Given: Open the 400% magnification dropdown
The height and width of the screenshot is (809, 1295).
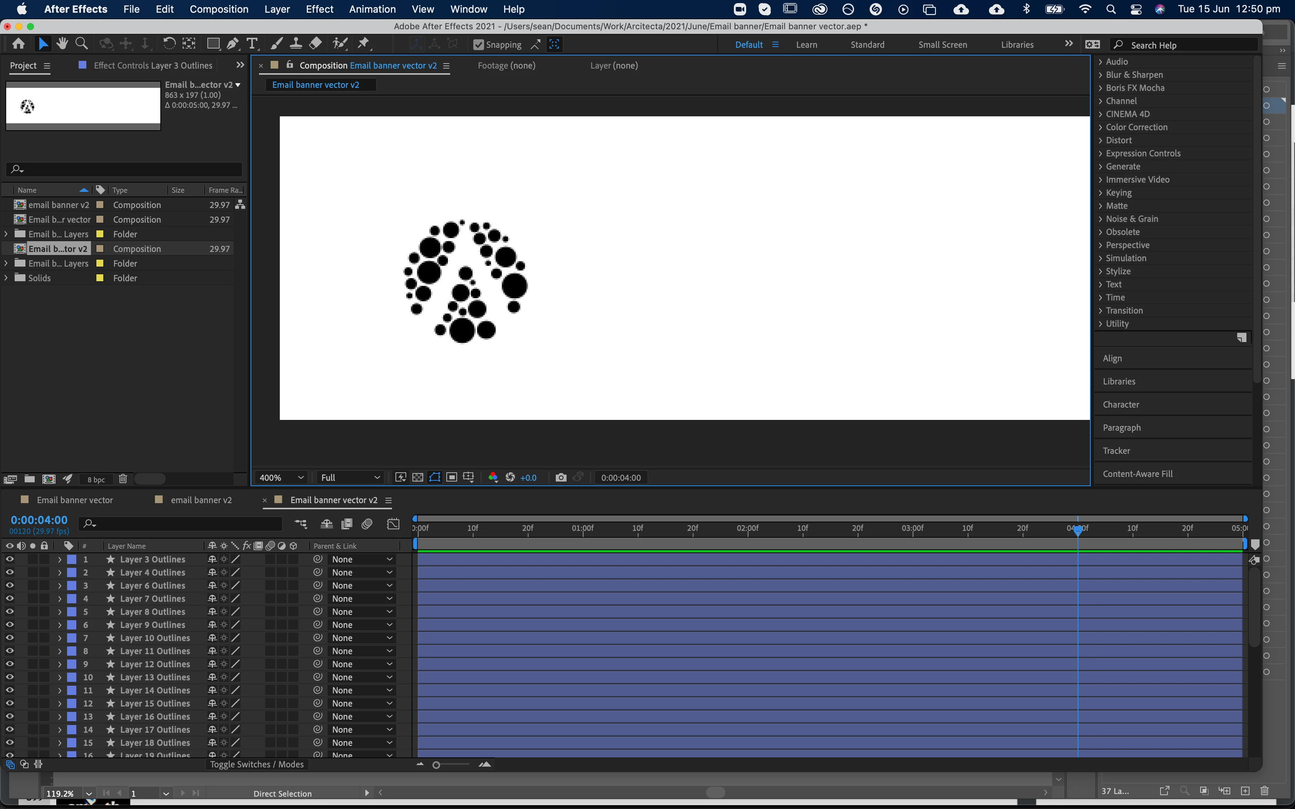Looking at the screenshot, I should [x=281, y=477].
